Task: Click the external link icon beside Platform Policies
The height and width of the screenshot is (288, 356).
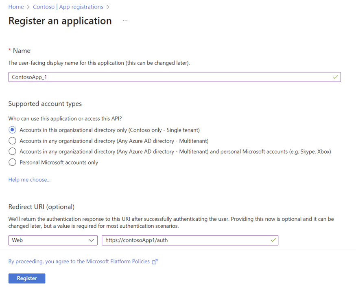Action: click(x=155, y=262)
